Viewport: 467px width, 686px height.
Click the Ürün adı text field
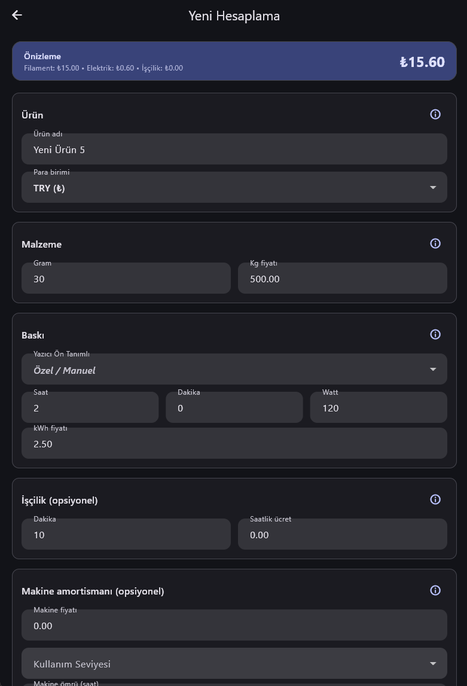click(234, 149)
